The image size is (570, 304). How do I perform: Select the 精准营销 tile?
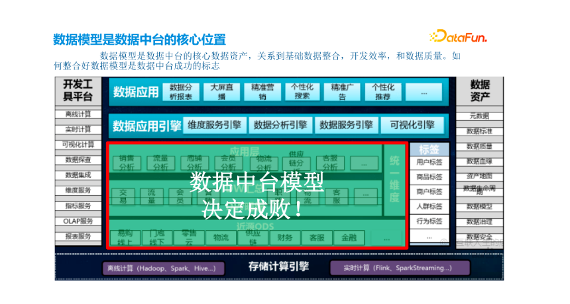(262, 92)
